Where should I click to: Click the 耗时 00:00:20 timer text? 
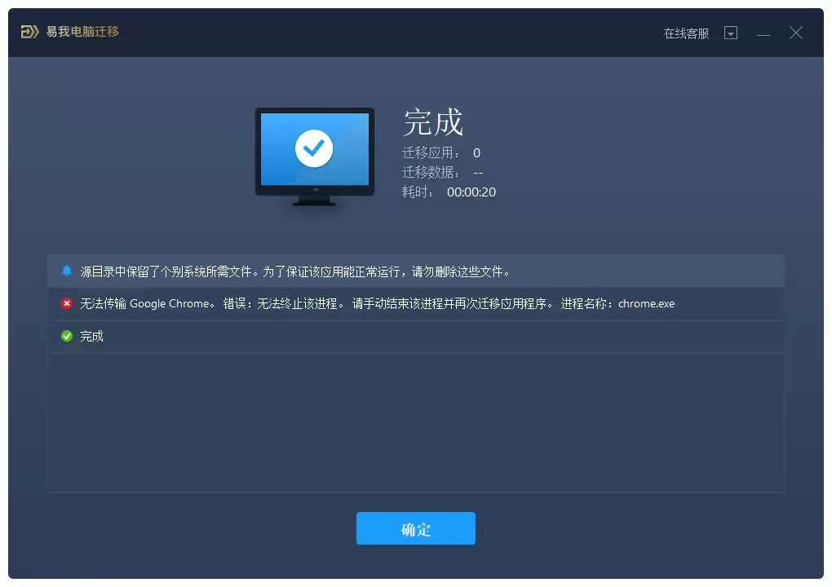(449, 192)
